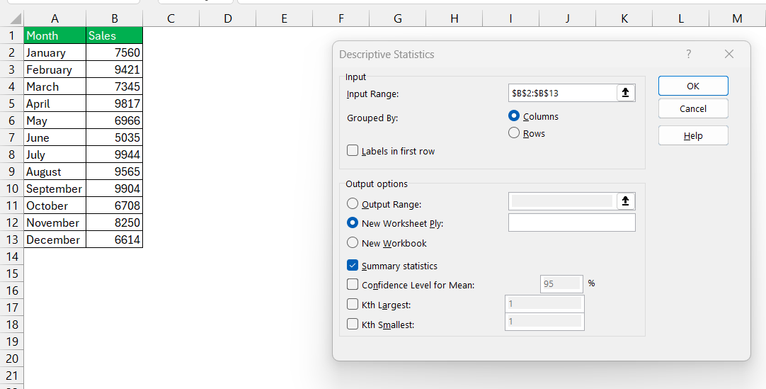This screenshot has width=766, height=389.
Task: Close the Descriptive Statistics dialog
Action: (729, 55)
